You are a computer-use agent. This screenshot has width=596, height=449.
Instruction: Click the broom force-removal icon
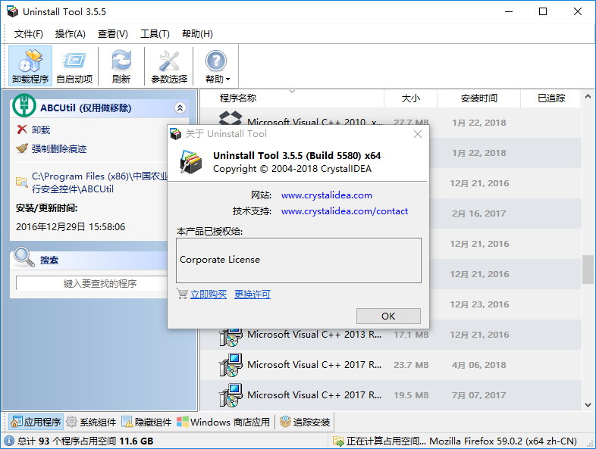pos(22,148)
